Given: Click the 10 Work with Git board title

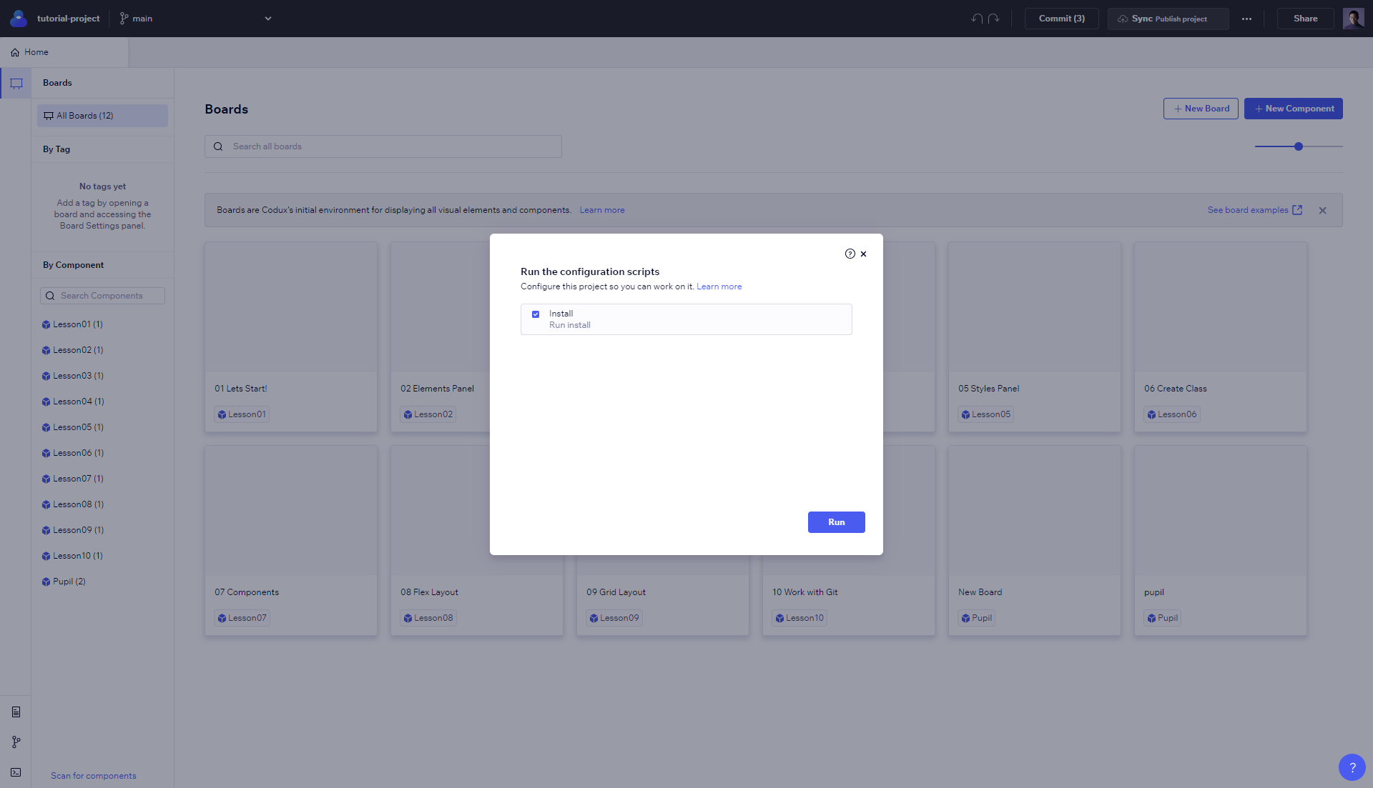Looking at the screenshot, I should (804, 592).
